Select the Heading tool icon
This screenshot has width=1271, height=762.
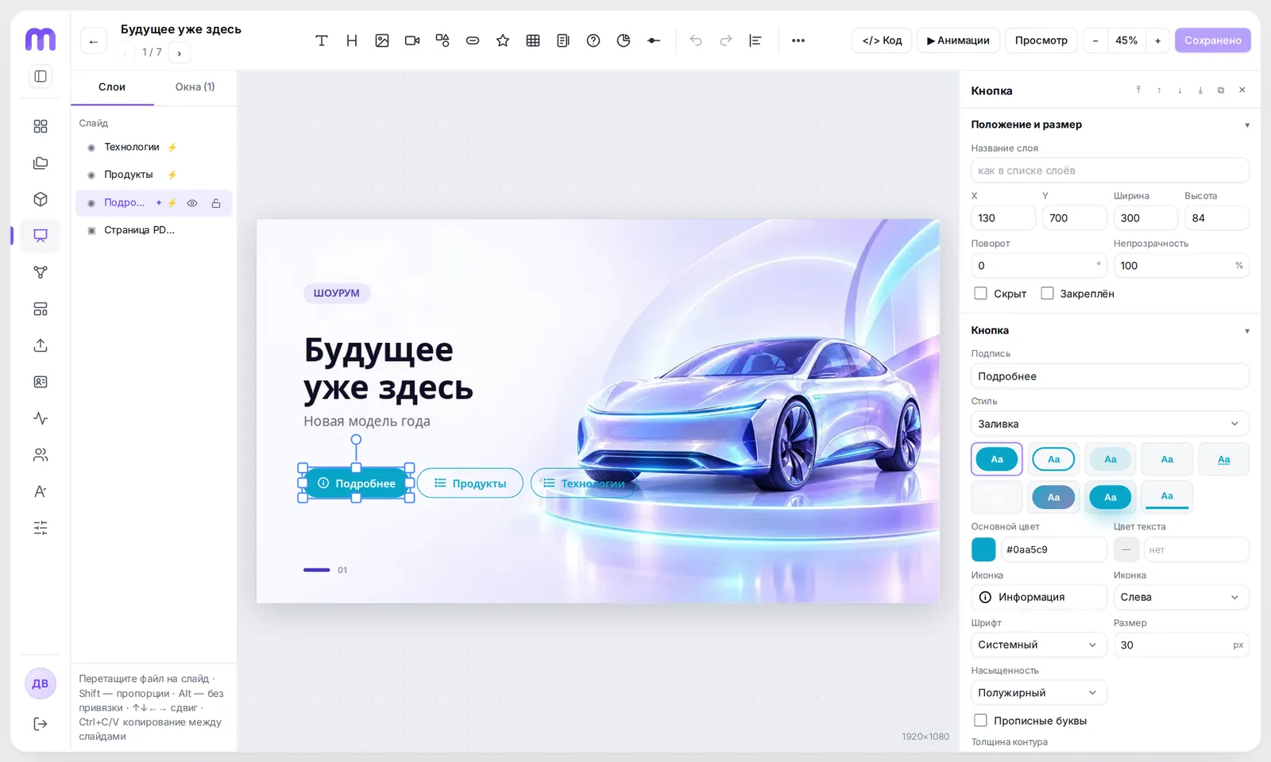(352, 40)
